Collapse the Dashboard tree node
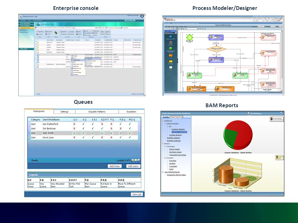Viewport: 298px width, 223px height. pyautogui.click(x=163, y=121)
